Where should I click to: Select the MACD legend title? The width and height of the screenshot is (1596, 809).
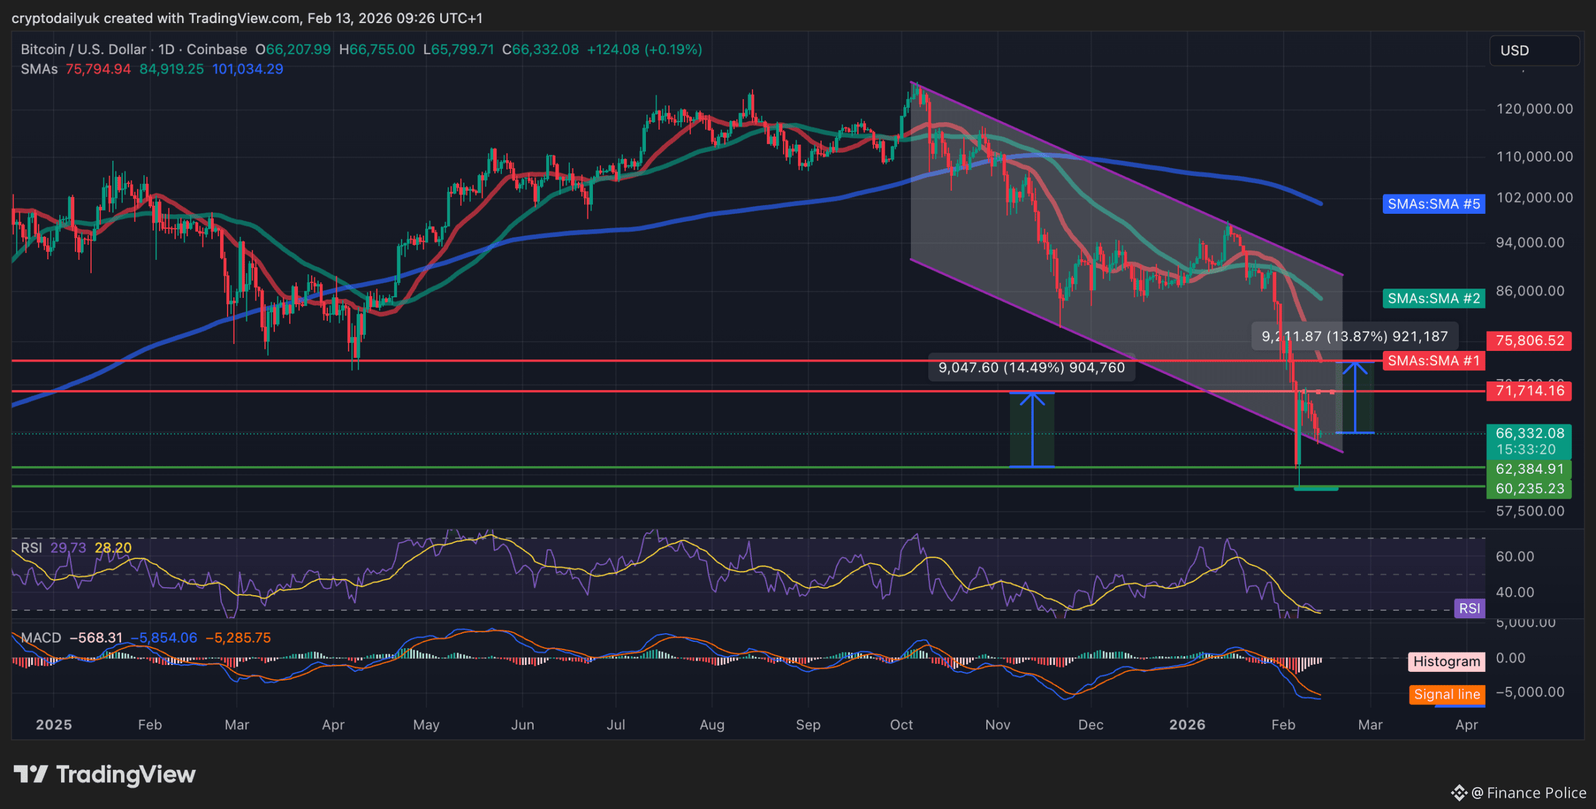pyautogui.click(x=41, y=638)
